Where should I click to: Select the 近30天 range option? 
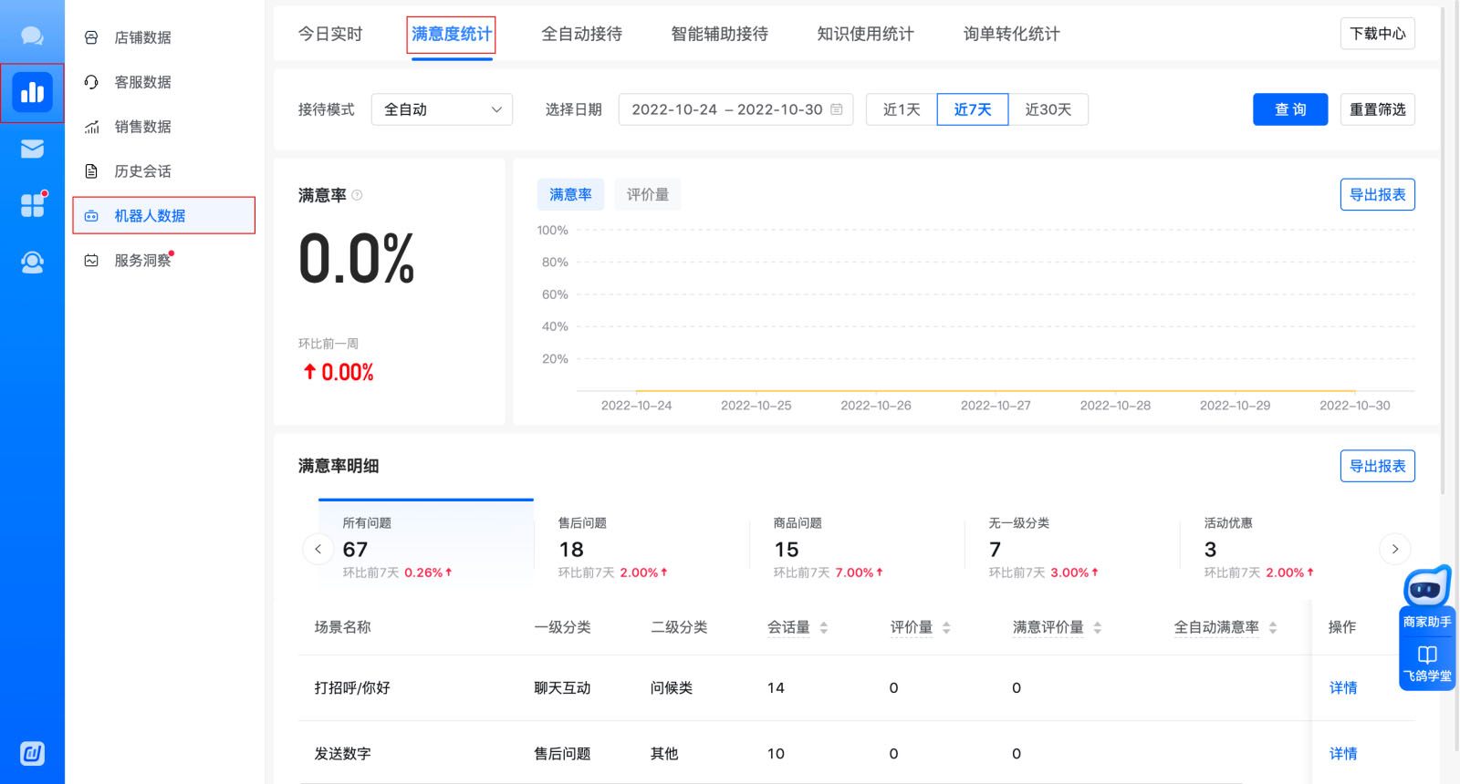click(1048, 109)
